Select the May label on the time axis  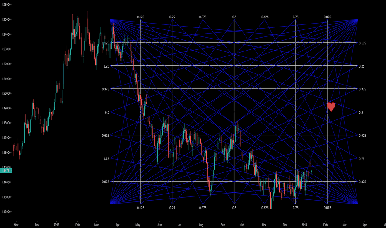coord(138,225)
